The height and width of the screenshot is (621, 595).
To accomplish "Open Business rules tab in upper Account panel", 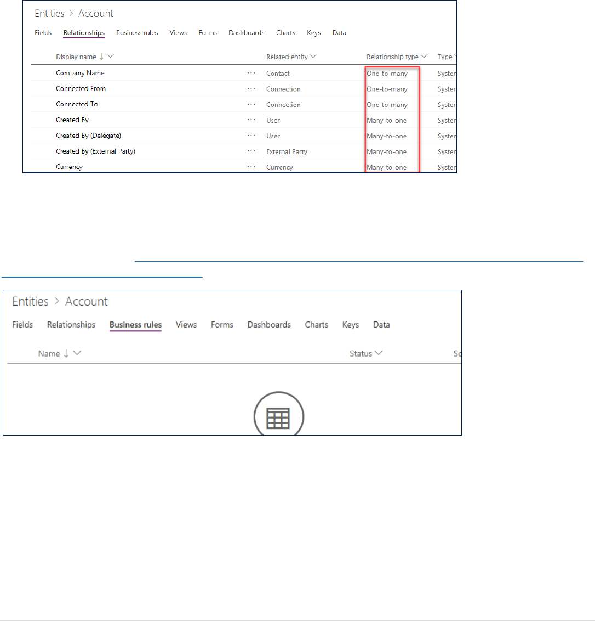I will [x=137, y=33].
